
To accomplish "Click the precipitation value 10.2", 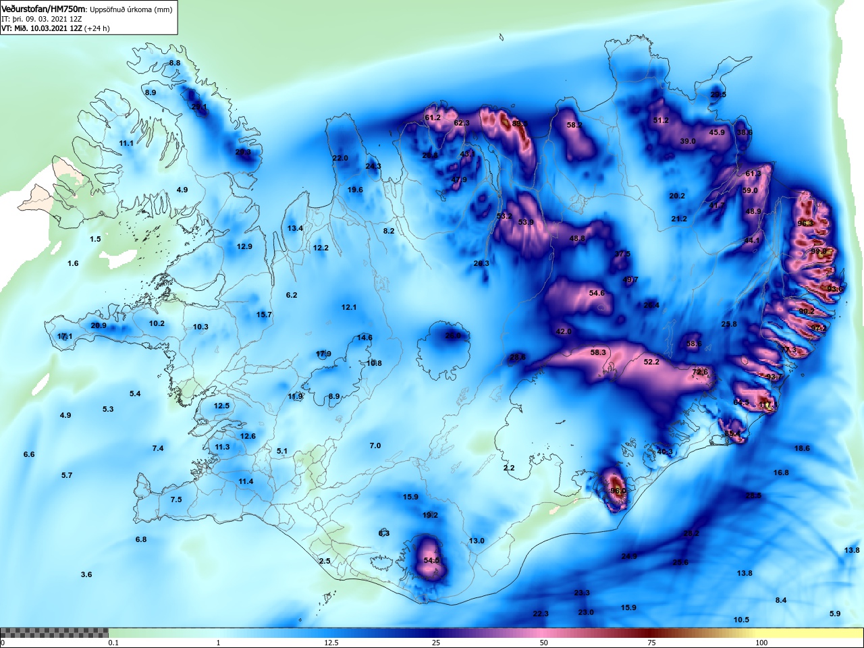I will click(x=157, y=323).
